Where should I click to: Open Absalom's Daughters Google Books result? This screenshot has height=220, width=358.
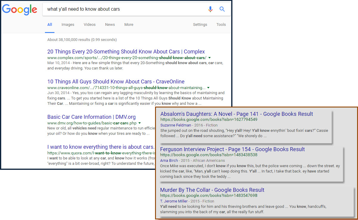point(237,114)
